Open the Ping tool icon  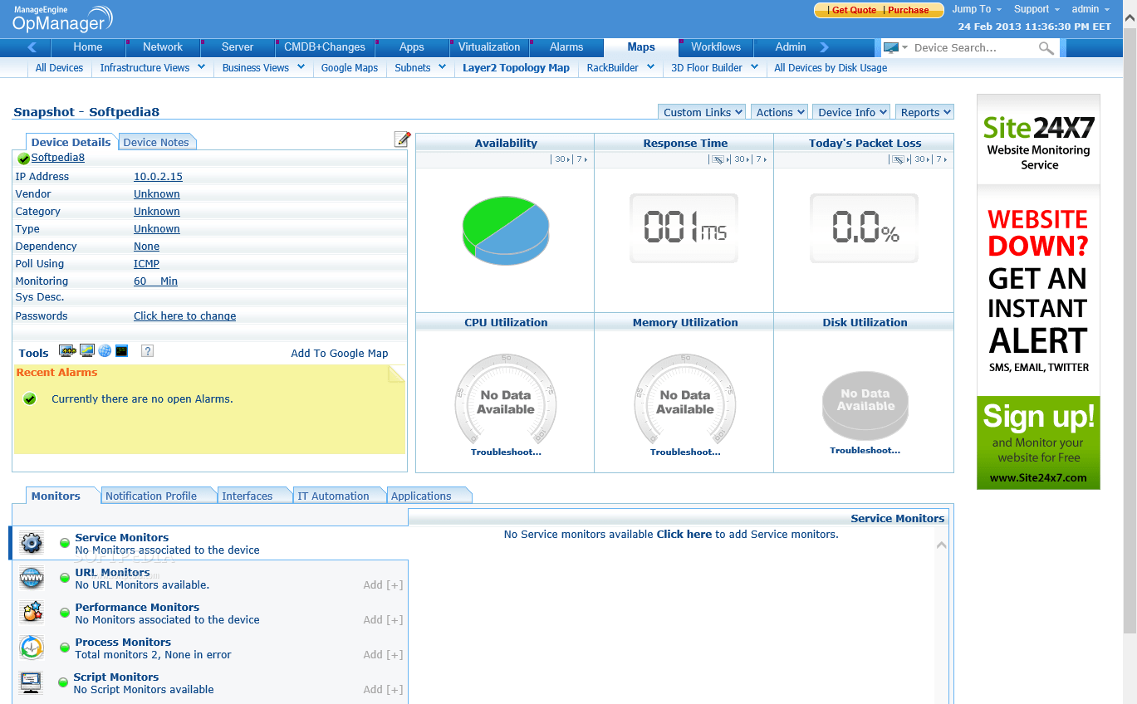pyautogui.click(x=67, y=350)
